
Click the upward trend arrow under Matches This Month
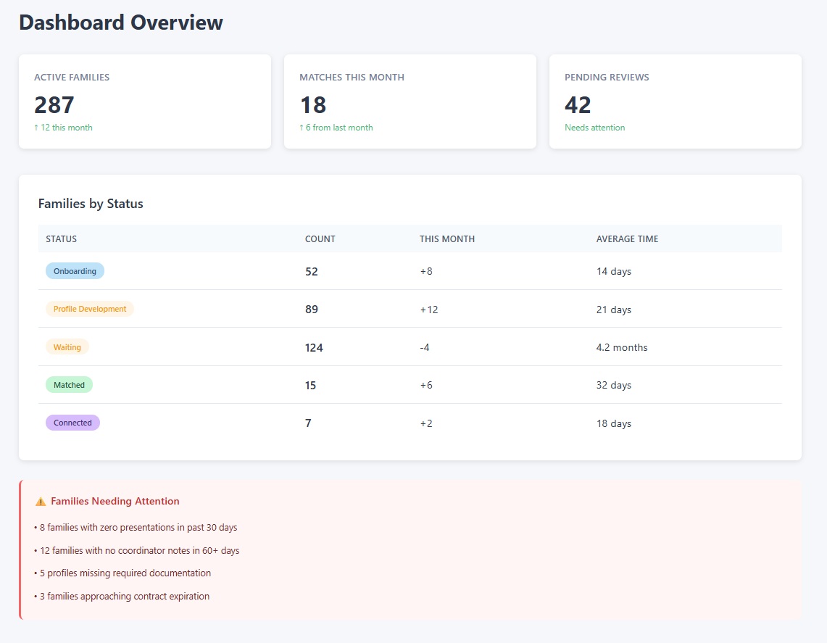[302, 127]
